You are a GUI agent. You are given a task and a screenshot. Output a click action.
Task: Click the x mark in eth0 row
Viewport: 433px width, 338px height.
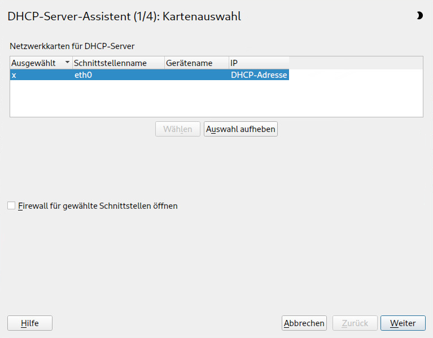click(14, 75)
